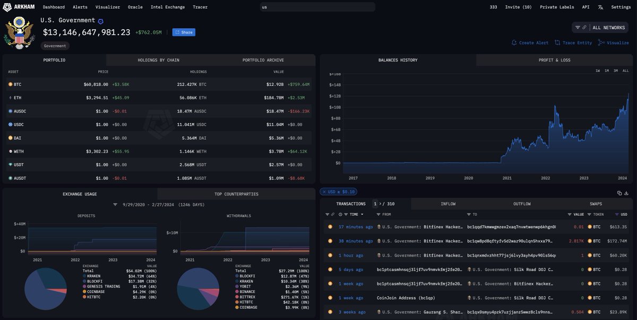Screen dimensions: 637x320
Task: Click the USDC coin icon in portfolio
Action: coord(10,124)
